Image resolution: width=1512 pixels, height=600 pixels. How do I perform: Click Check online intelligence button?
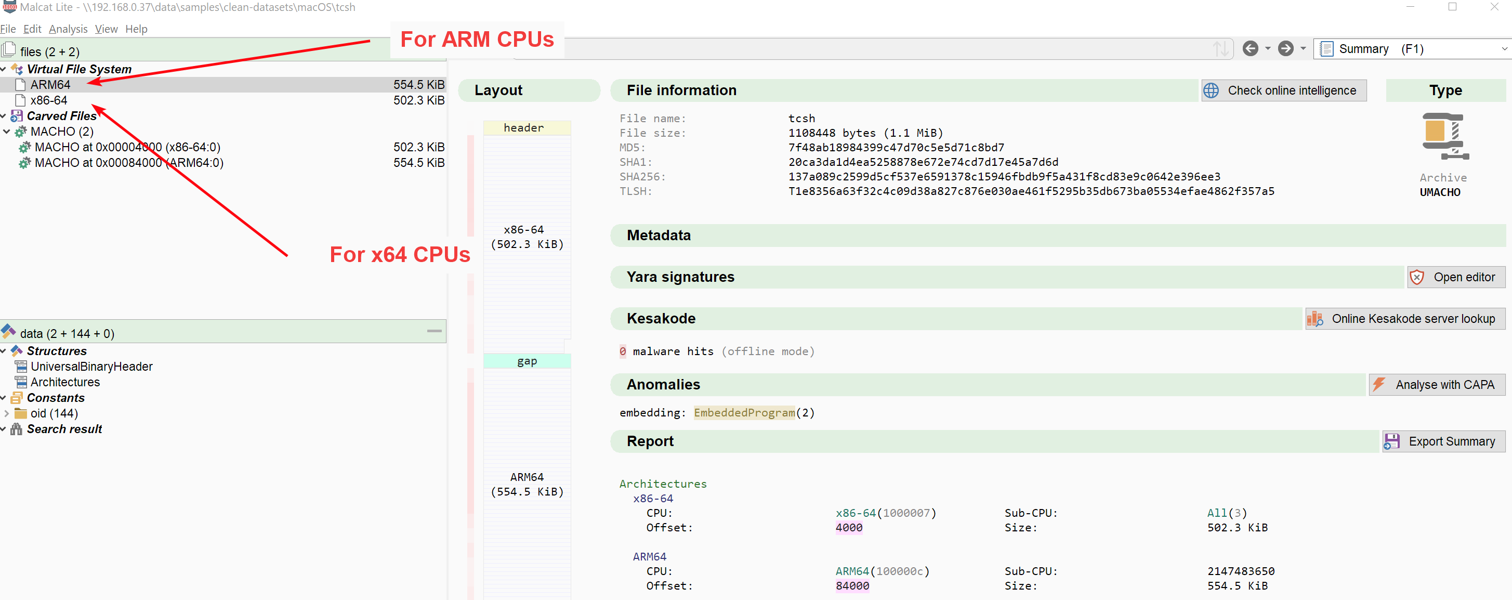pyautogui.click(x=1284, y=90)
